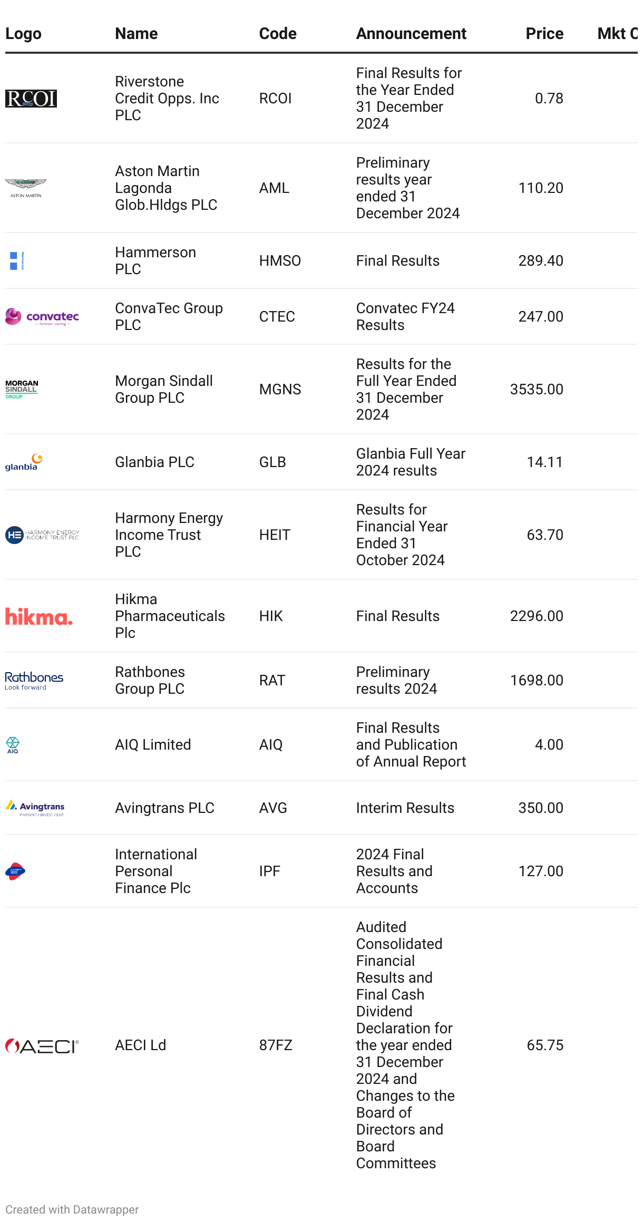Click the Avingtrans logo
643x1222 pixels.
click(x=35, y=808)
